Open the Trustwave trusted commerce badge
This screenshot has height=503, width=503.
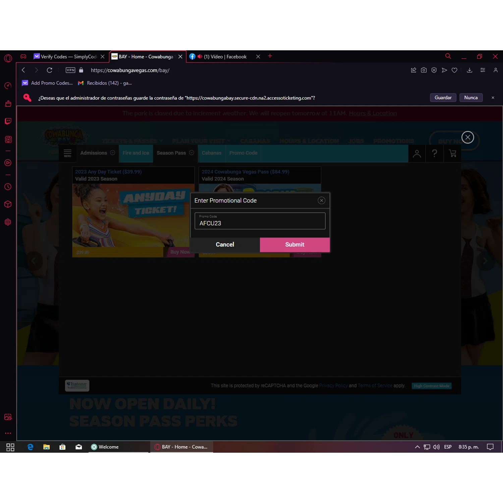[x=77, y=386]
